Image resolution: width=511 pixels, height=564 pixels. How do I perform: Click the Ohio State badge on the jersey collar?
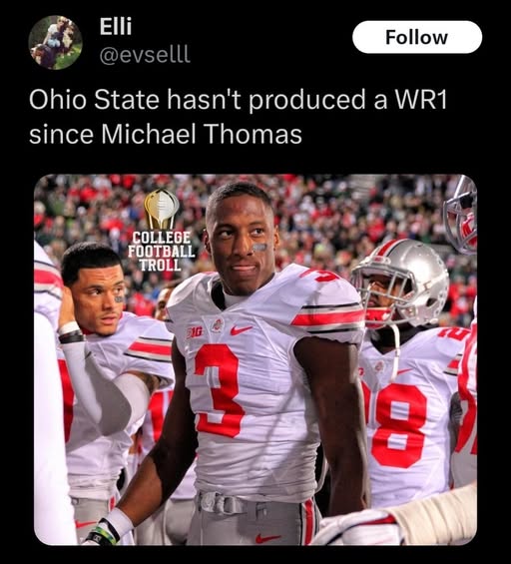(x=218, y=325)
